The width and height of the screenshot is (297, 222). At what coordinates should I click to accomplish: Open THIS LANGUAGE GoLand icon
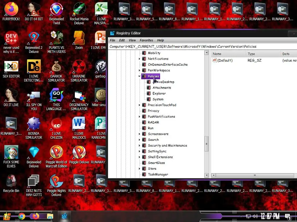tap(57, 99)
